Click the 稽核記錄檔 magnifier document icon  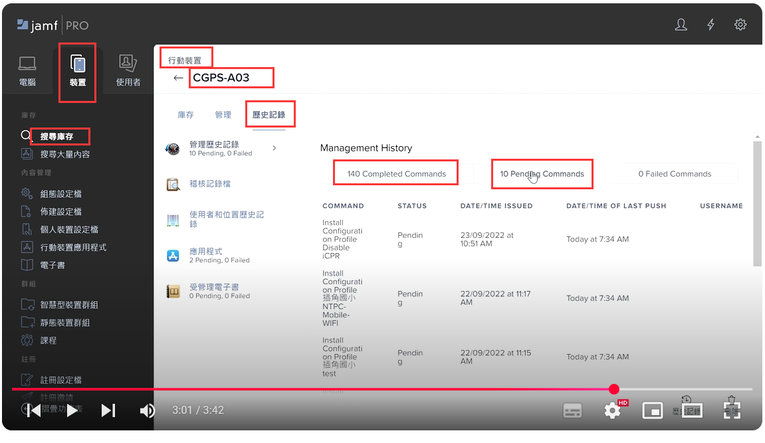click(173, 184)
